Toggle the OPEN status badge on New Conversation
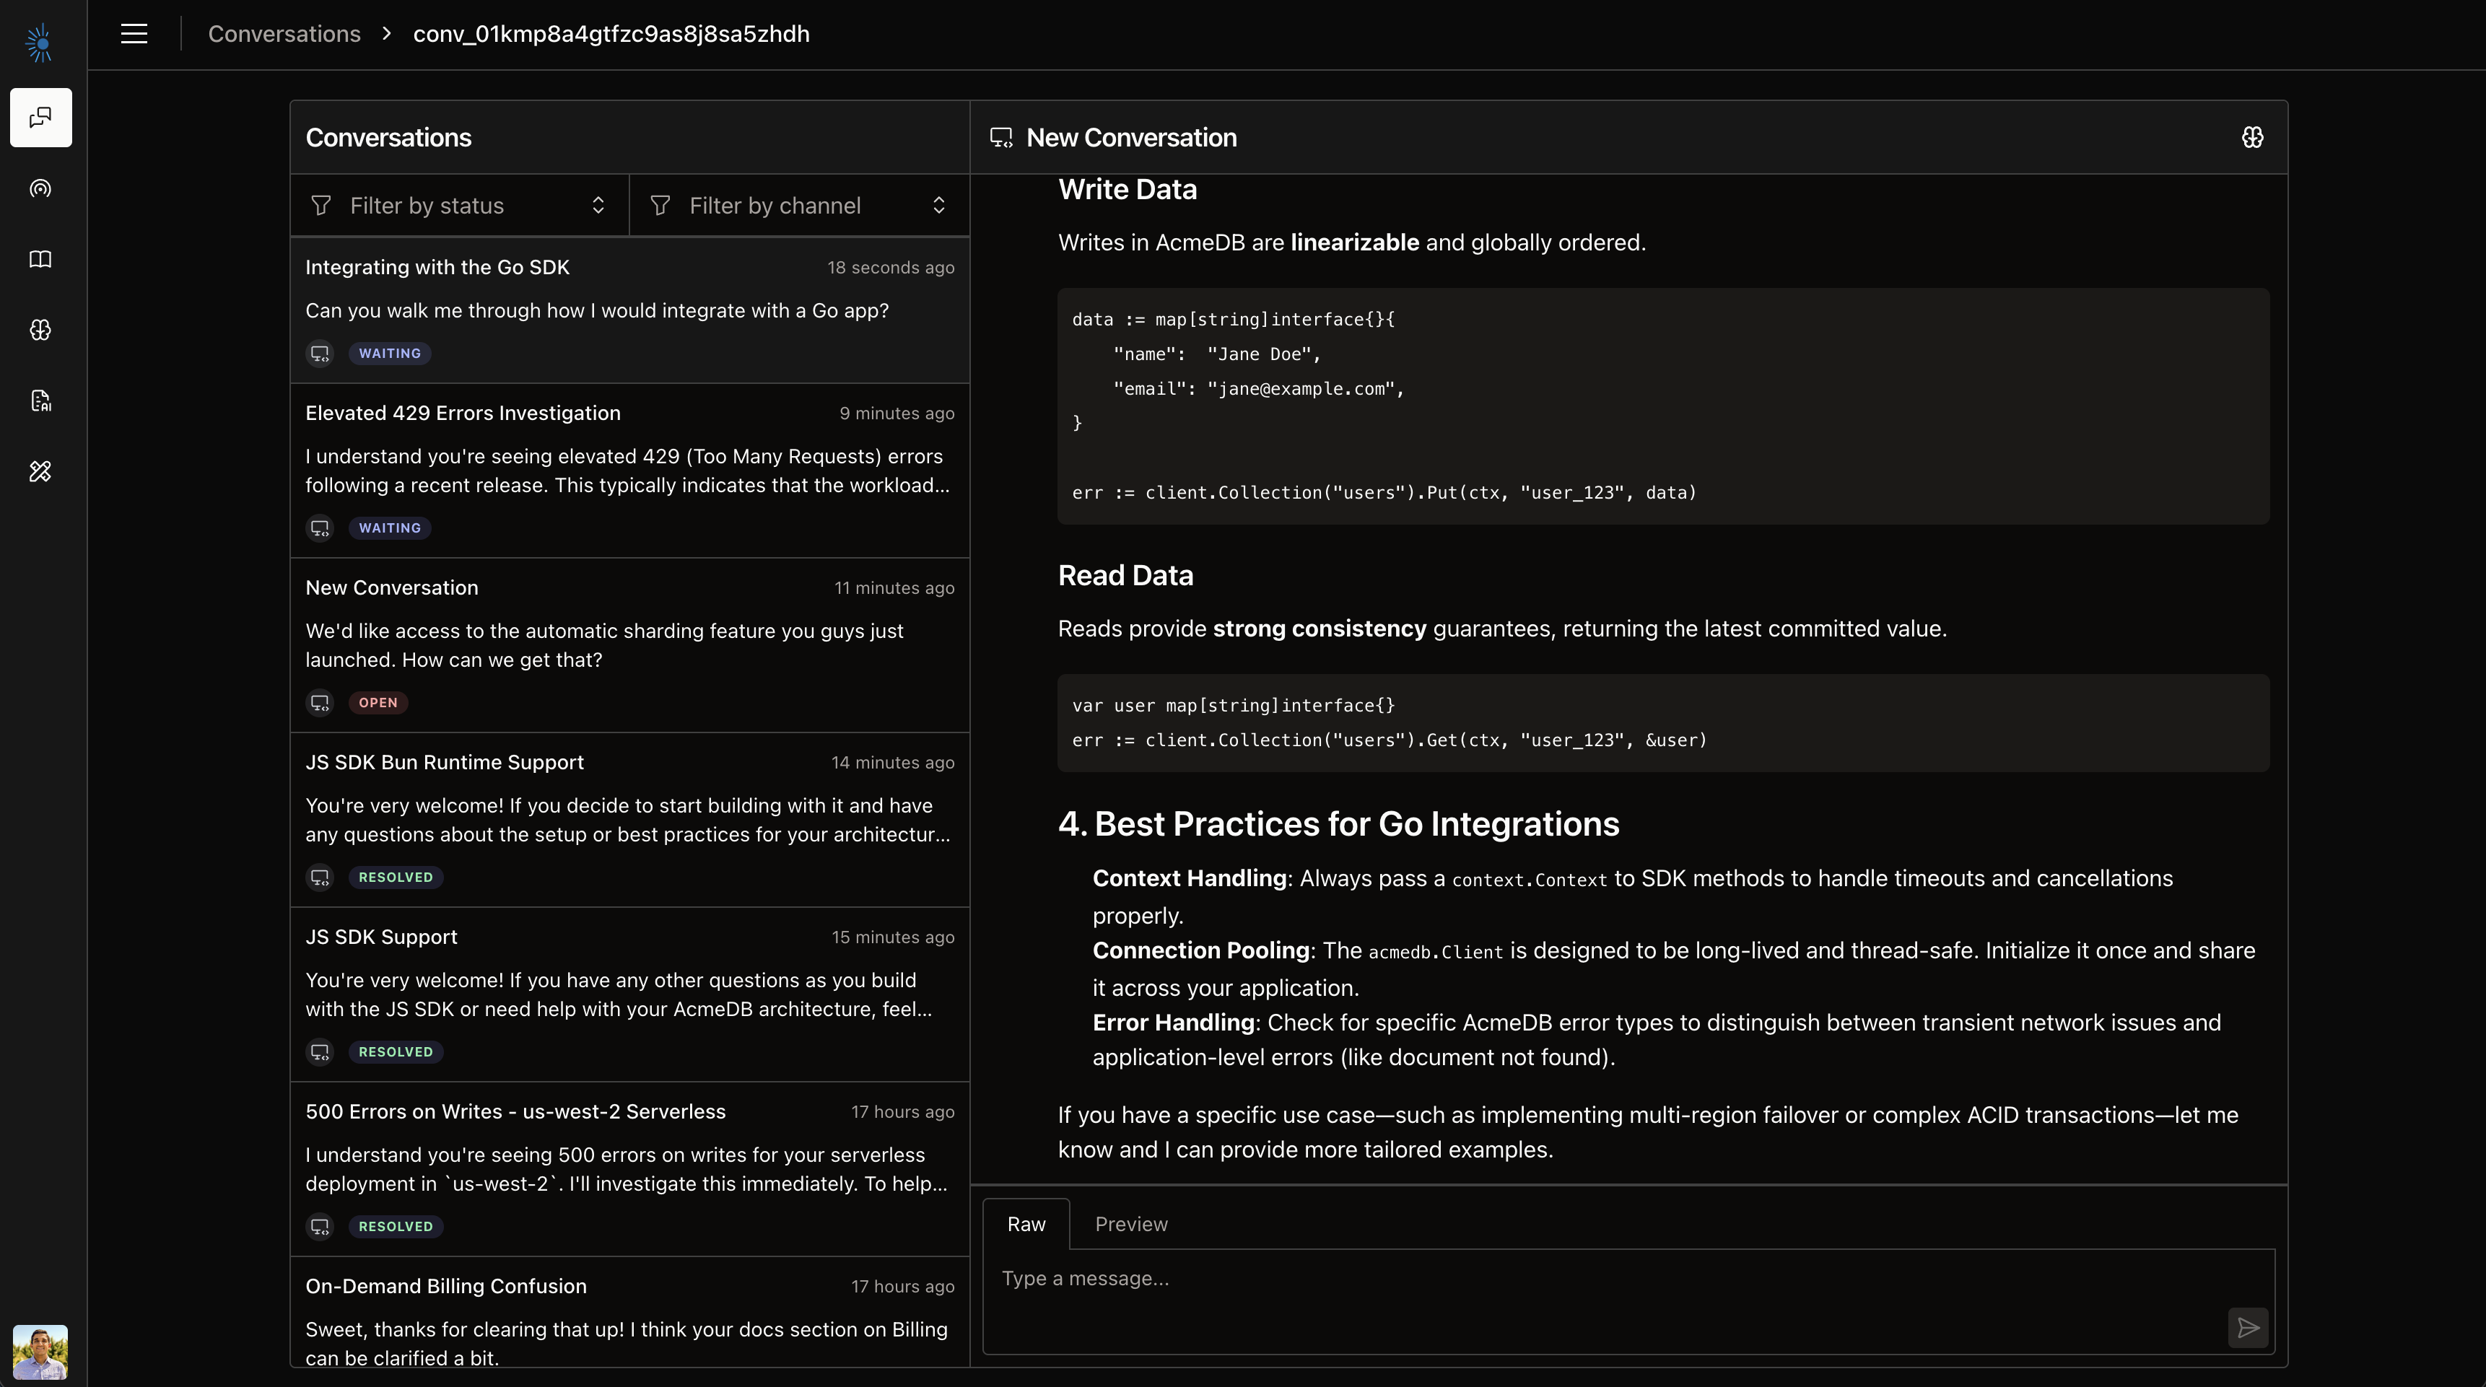Screen dimensions: 2486x1387 378,701
